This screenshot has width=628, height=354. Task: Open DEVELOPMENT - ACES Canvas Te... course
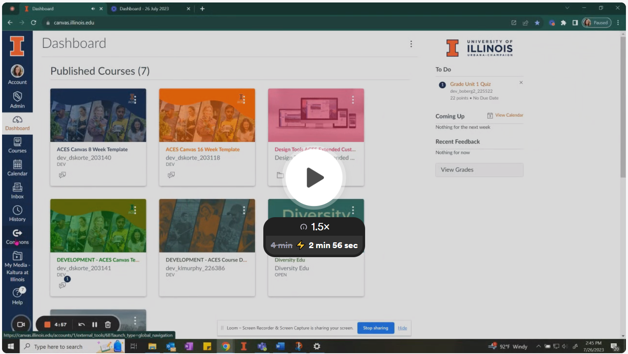pos(98,260)
